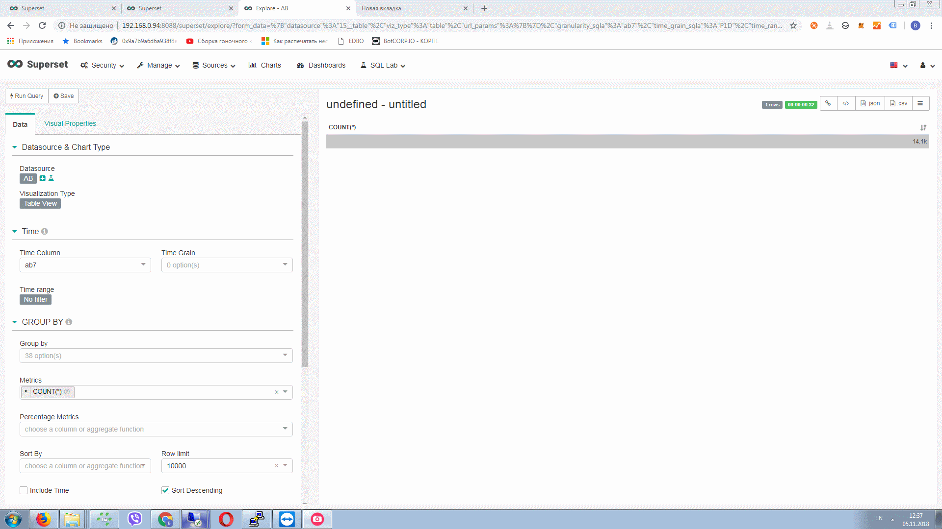942x529 pixels.
Task: View the SQL query via code icon
Action: coord(846,103)
